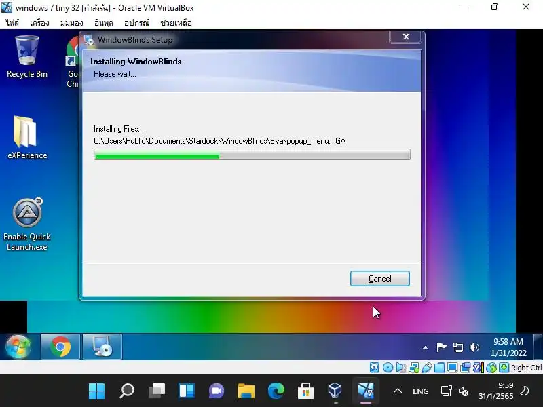Open Task View on host taskbar
The width and height of the screenshot is (543, 407).
coord(157,391)
